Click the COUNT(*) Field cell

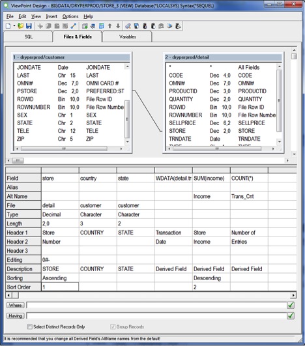point(249,178)
